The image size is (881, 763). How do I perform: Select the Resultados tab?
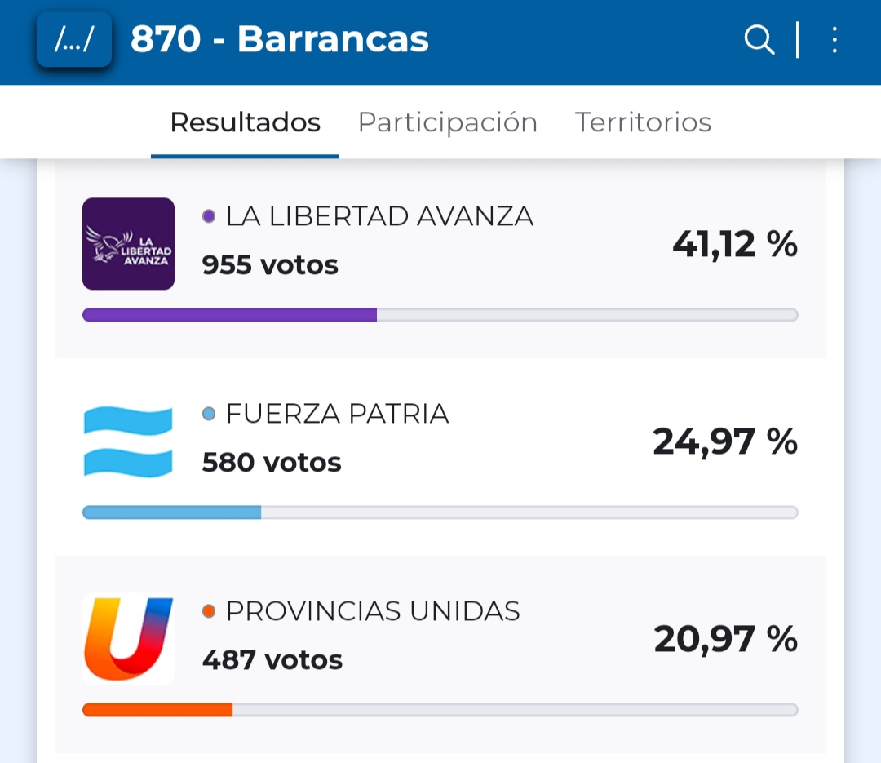click(x=245, y=122)
